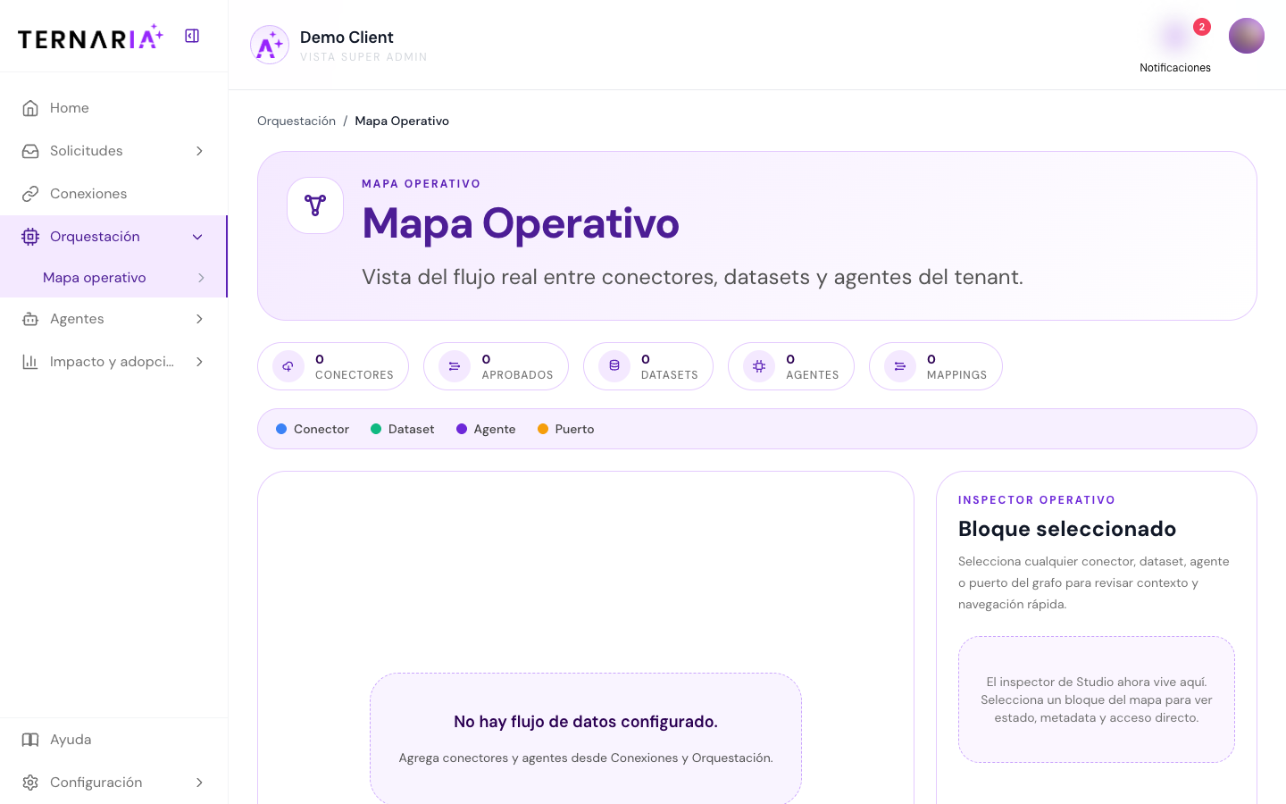Collapse the Orquestación chevron

[197, 237]
